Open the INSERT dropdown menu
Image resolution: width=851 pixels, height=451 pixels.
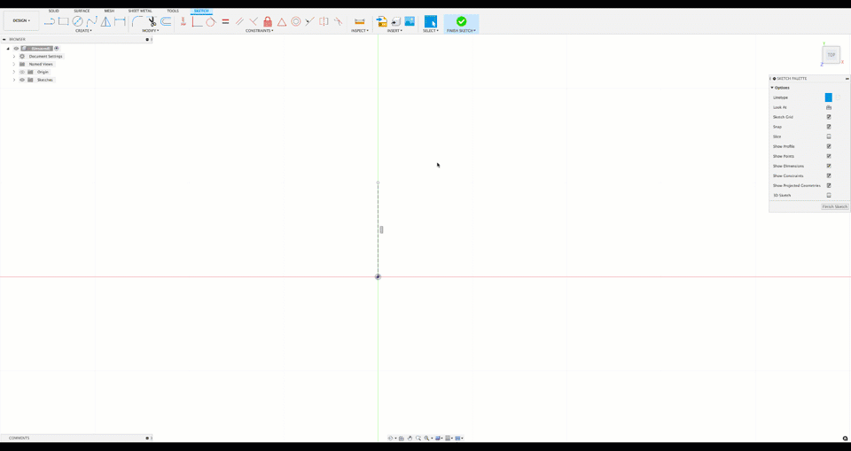pyautogui.click(x=394, y=31)
